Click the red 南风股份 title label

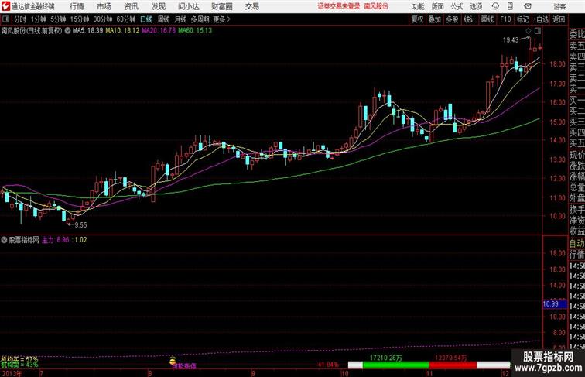tap(376, 6)
